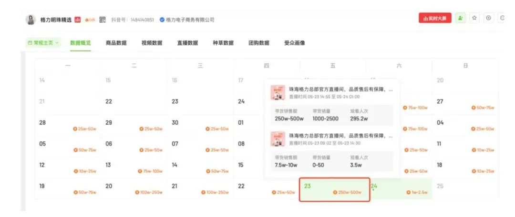Select the highlighted day 23 calendar cell
Screen dimensions: 515x217
[334, 189]
